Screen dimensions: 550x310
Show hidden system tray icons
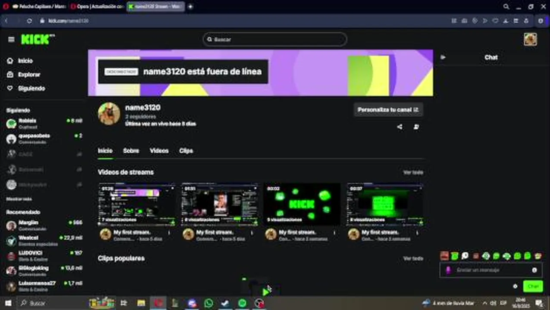[484, 303]
